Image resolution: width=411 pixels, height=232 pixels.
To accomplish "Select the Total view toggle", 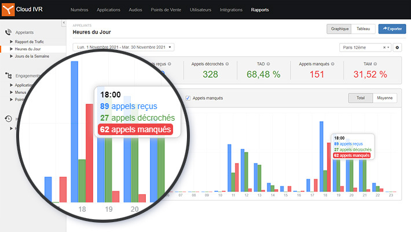I will [x=360, y=98].
